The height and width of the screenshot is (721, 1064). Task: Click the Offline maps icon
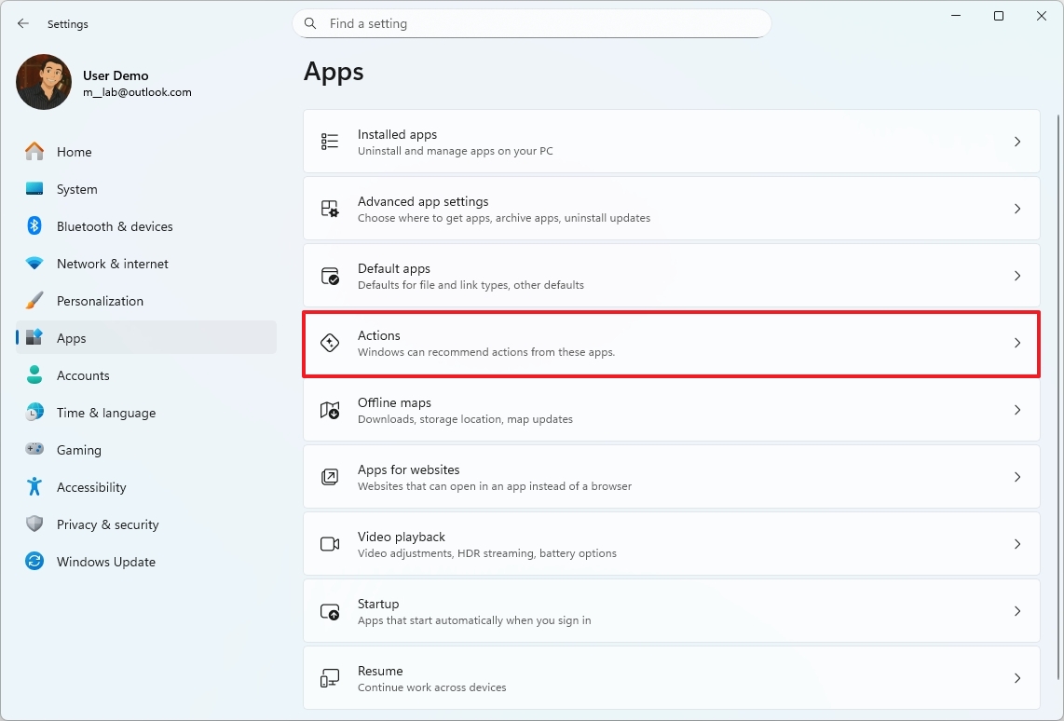click(x=329, y=410)
